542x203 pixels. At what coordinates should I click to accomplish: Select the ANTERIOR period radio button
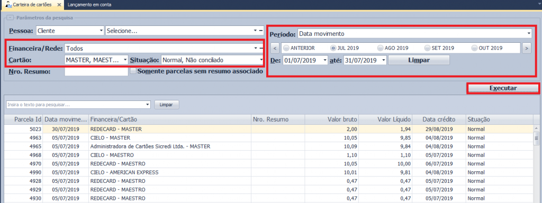pos(286,48)
